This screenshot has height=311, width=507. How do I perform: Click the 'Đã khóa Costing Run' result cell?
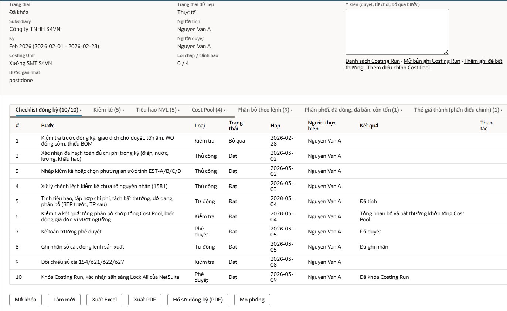coord(384,277)
